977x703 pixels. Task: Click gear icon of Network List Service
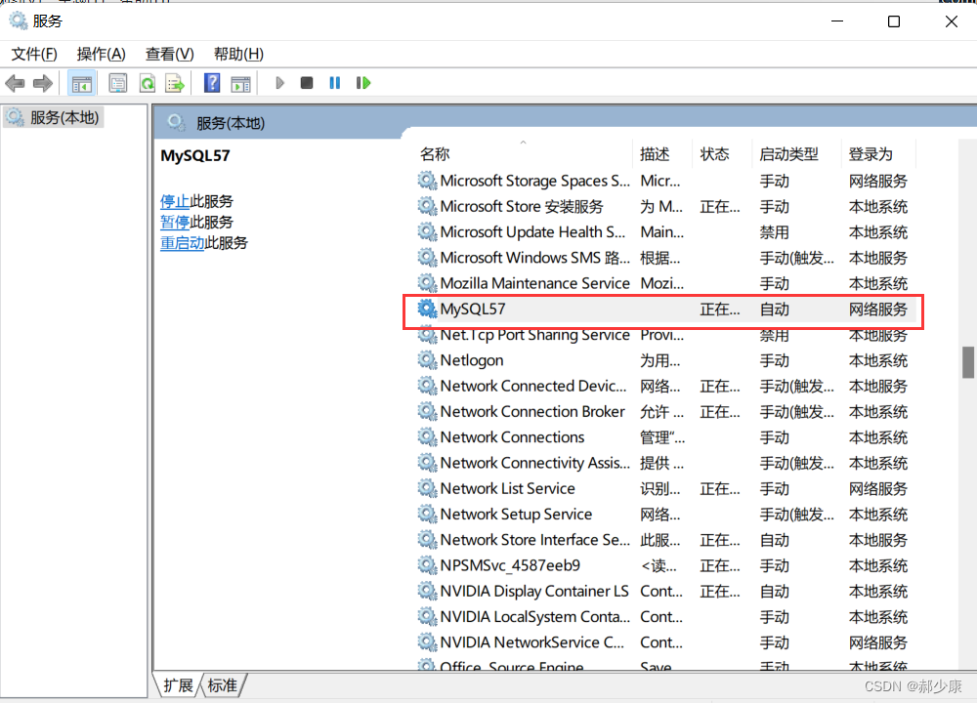point(427,488)
